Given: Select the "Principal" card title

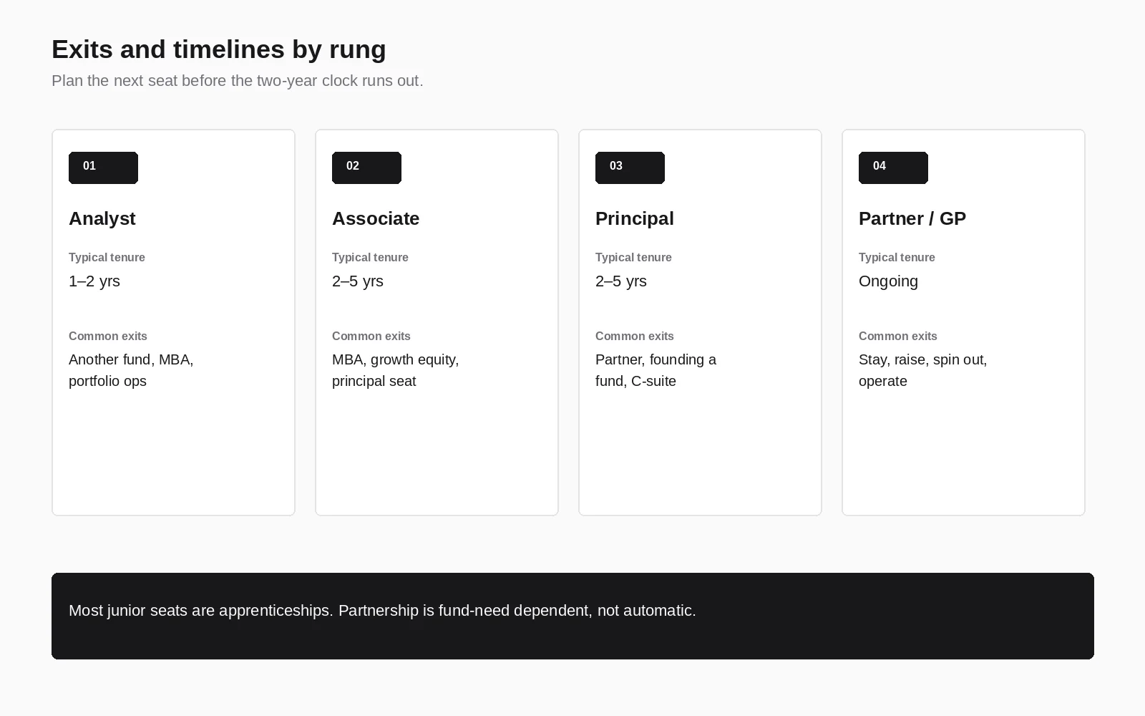Looking at the screenshot, I should pyautogui.click(x=635, y=218).
